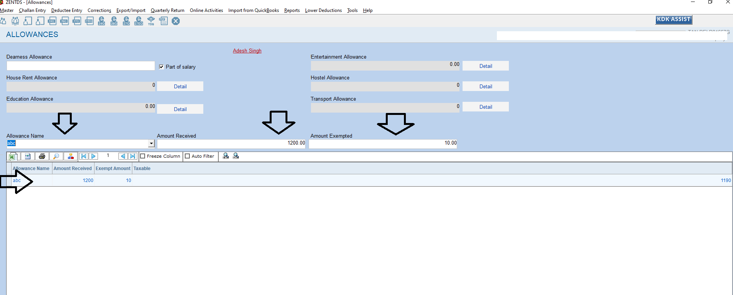Launch the e-return 24Q icon
This screenshot has height=295, width=733.
click(101, 21)
